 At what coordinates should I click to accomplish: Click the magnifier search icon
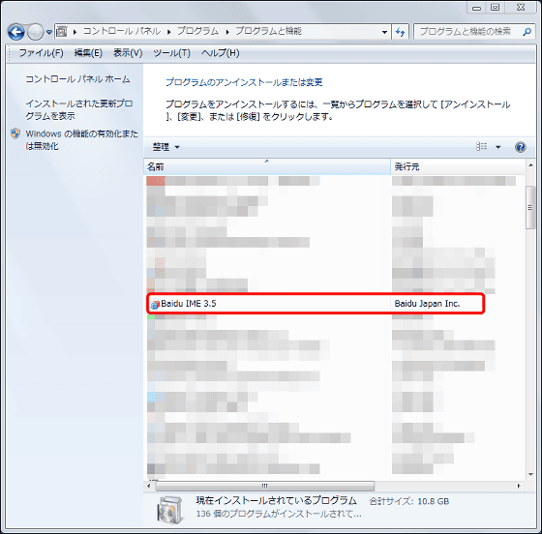[x=527, y=32]
